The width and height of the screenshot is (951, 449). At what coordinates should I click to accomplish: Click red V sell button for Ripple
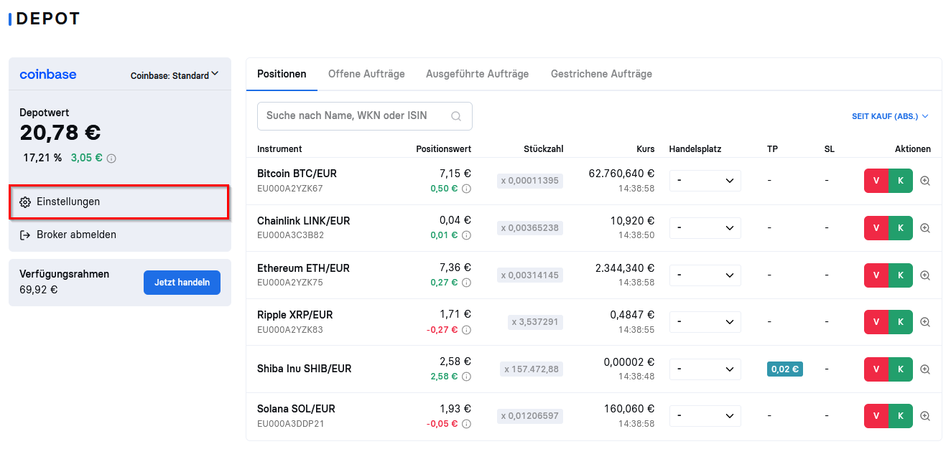coord(876,322)
